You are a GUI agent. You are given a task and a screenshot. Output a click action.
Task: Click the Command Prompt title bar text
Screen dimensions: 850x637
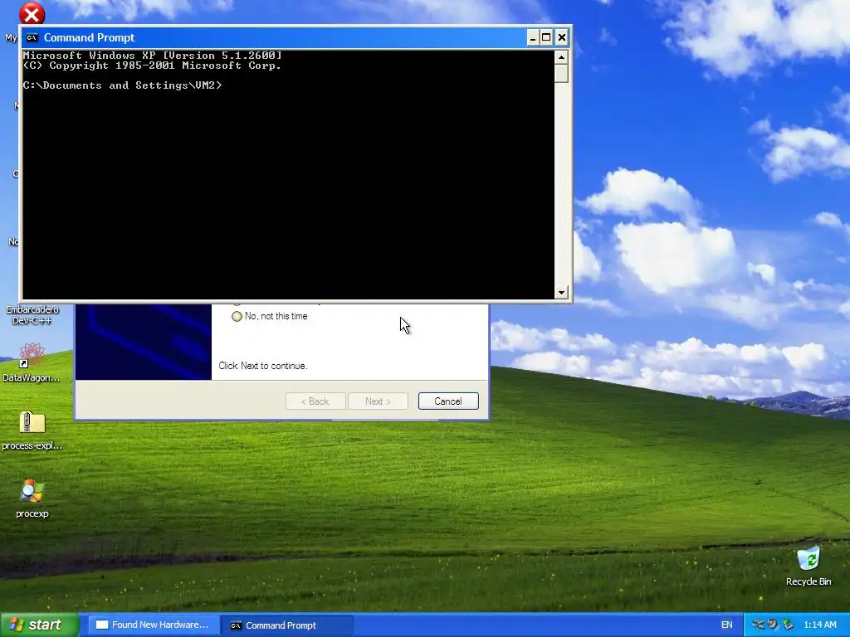(89, 37)
